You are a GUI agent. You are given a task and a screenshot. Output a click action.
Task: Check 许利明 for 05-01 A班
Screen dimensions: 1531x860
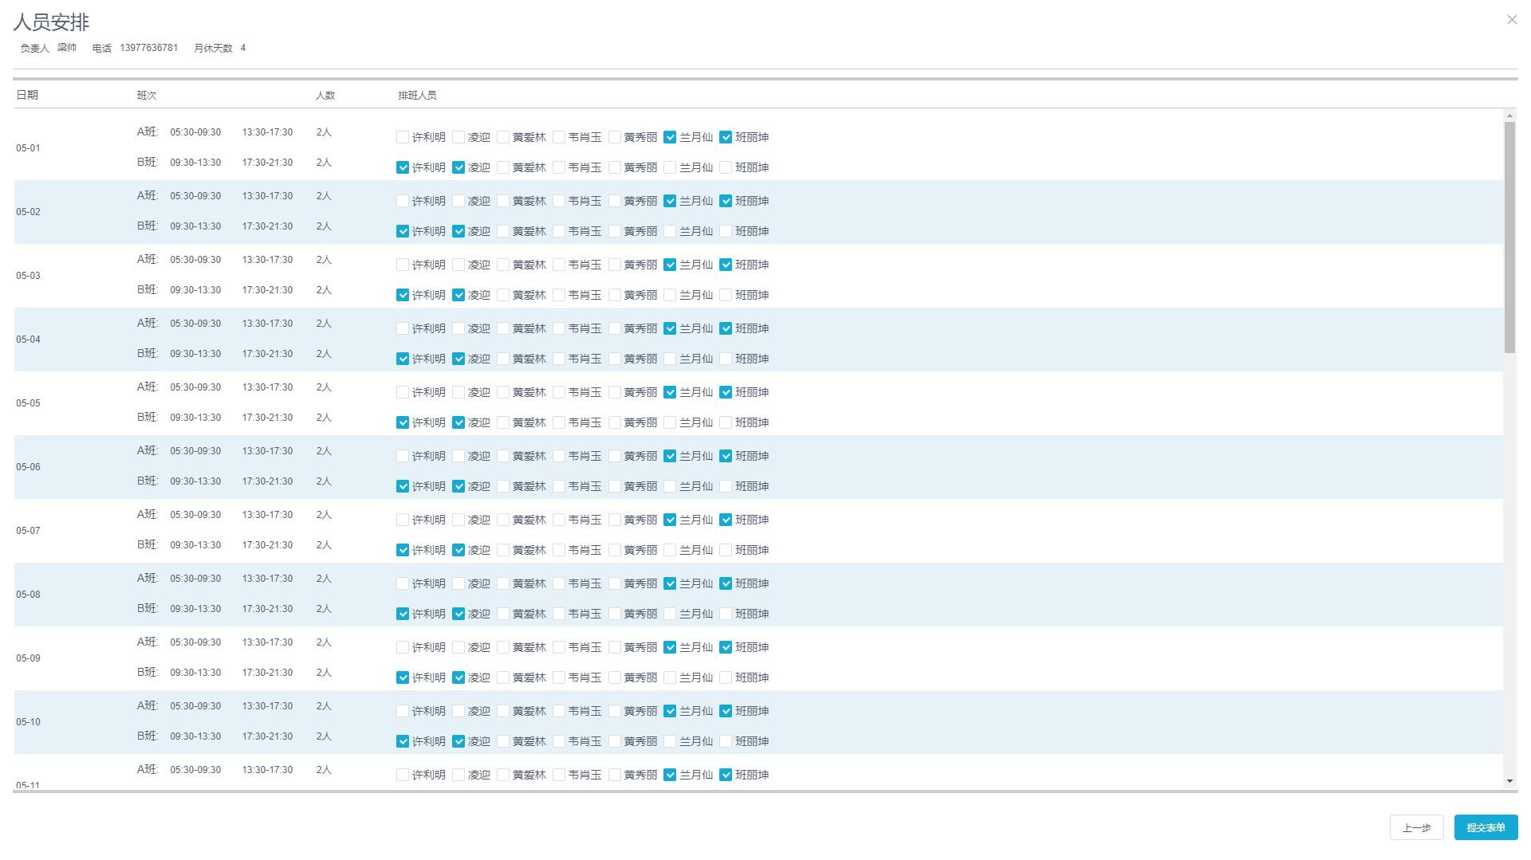tap(403, 137)
